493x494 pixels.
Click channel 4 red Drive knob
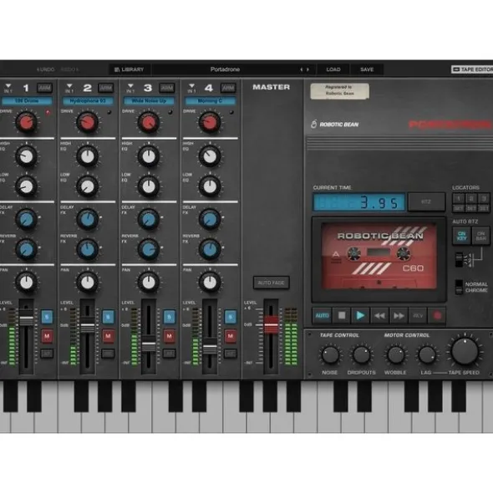210,122
